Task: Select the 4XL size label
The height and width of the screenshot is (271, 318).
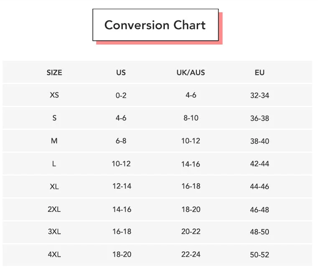Action: click(x=54, y=254)
